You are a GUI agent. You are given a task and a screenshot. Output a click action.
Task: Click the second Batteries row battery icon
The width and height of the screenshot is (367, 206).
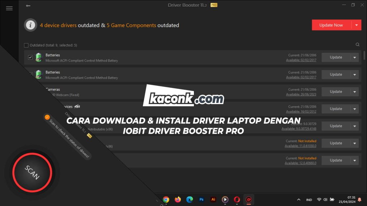(39, 74)
